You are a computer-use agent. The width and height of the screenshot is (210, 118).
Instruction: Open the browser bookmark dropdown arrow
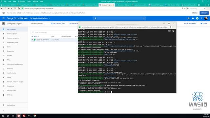[x=185, y=9]
